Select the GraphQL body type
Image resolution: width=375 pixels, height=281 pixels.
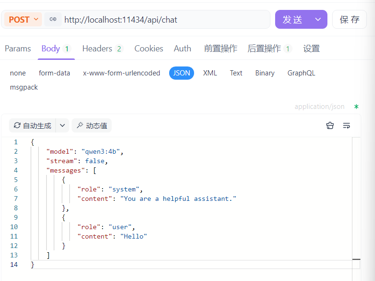click(301, 73)
